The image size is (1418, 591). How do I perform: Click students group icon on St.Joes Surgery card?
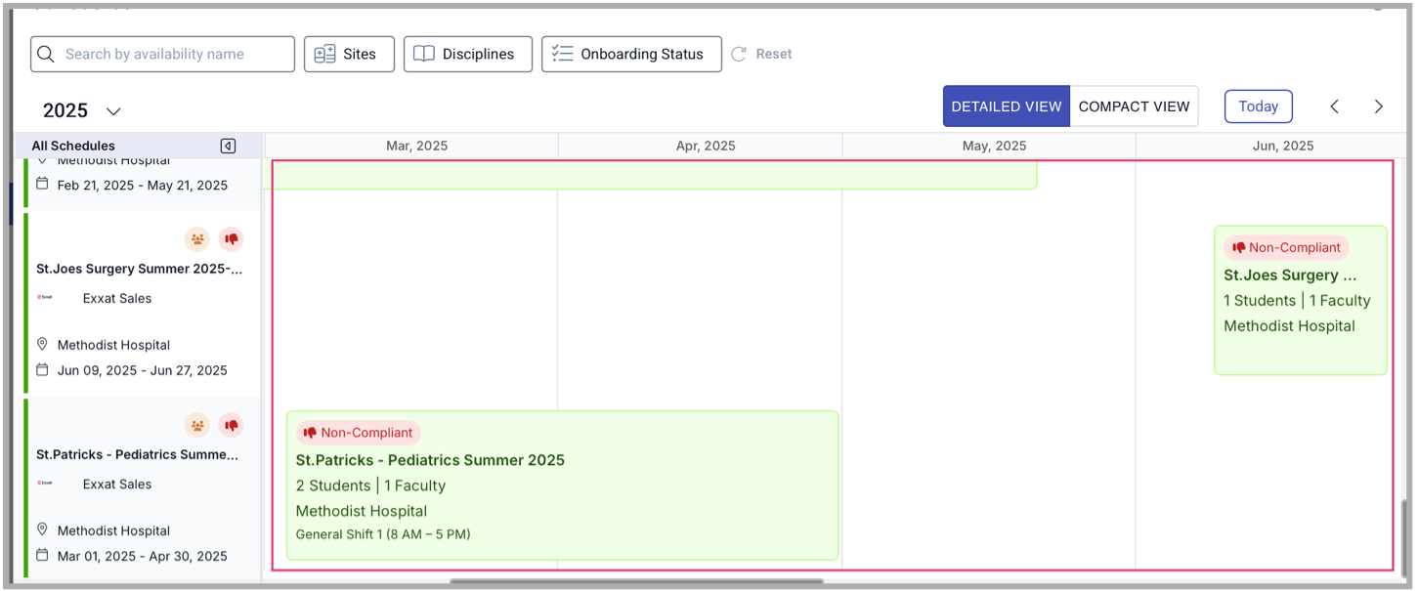coord(196,238)
